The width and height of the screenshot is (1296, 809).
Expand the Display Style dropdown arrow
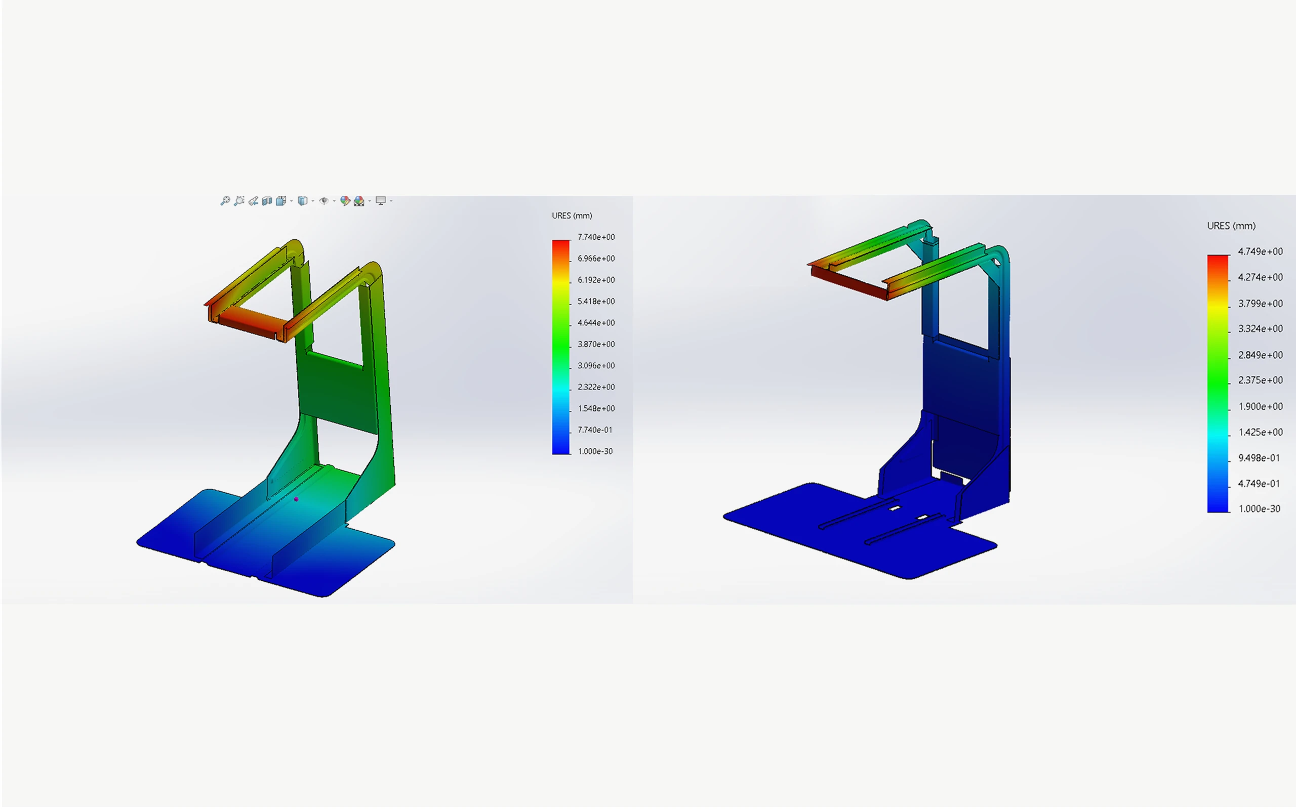pos(313,201)
